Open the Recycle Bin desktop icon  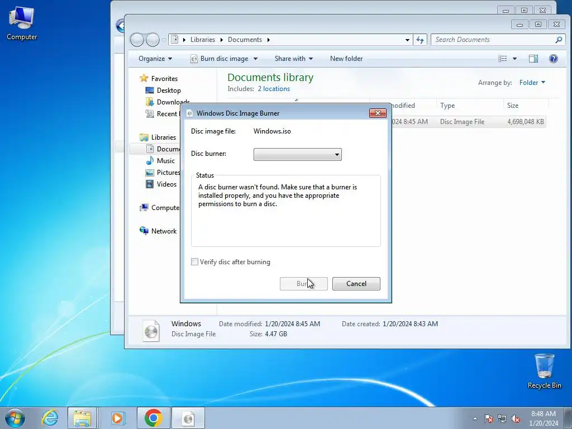(544, 371)
